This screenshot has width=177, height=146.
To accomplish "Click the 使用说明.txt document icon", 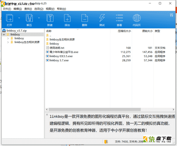I will (x=48, y=48).
